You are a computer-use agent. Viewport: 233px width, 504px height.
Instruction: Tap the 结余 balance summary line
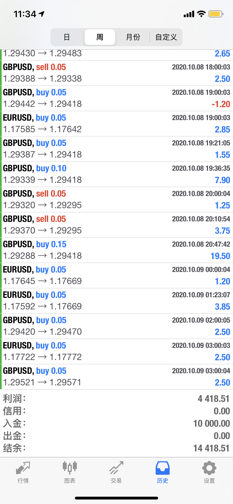click(116, 448)
